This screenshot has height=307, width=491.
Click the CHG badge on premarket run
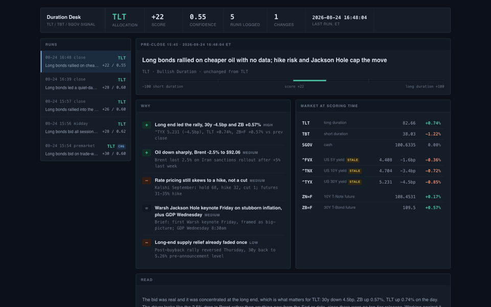121,146
